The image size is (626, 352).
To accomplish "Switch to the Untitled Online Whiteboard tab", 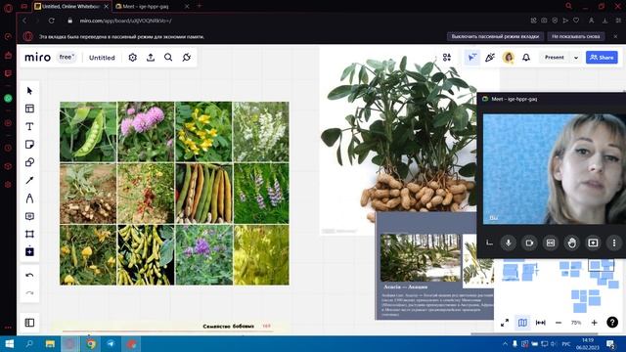I will point(70,7).
